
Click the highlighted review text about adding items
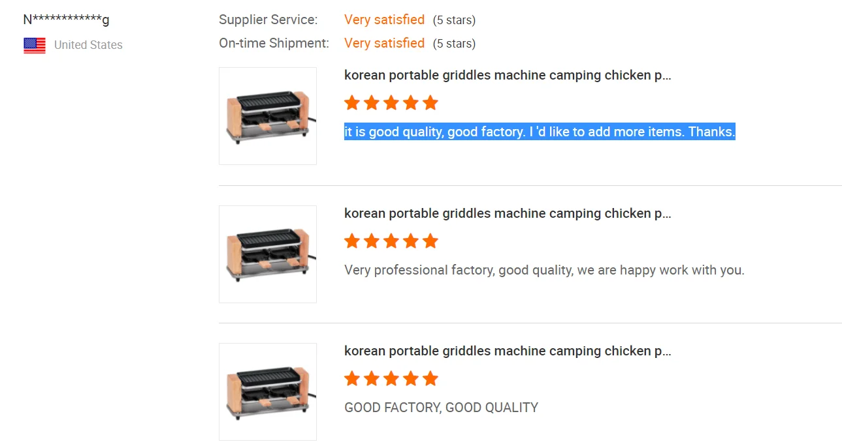click(540, 132)
